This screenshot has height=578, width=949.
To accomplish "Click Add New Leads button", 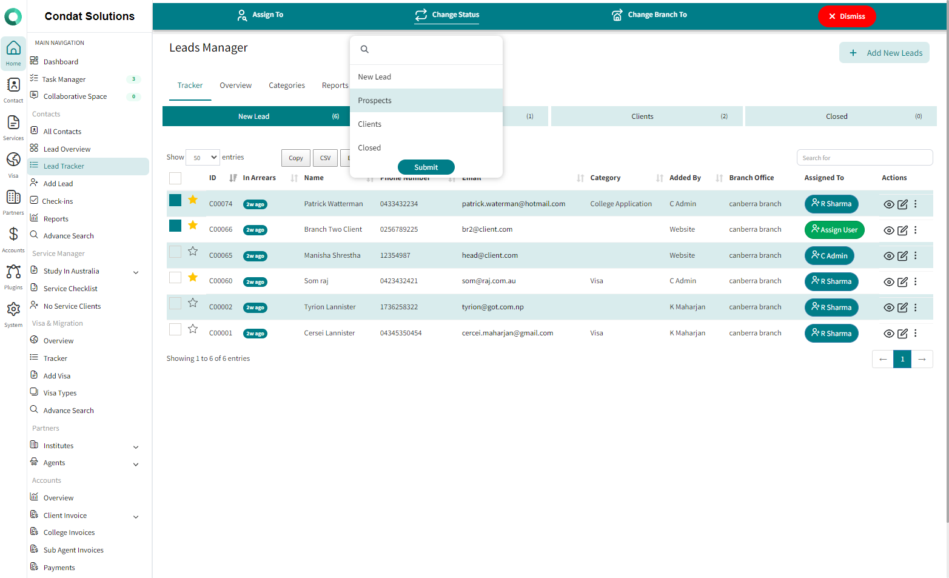I will click(x=884, y=53).
